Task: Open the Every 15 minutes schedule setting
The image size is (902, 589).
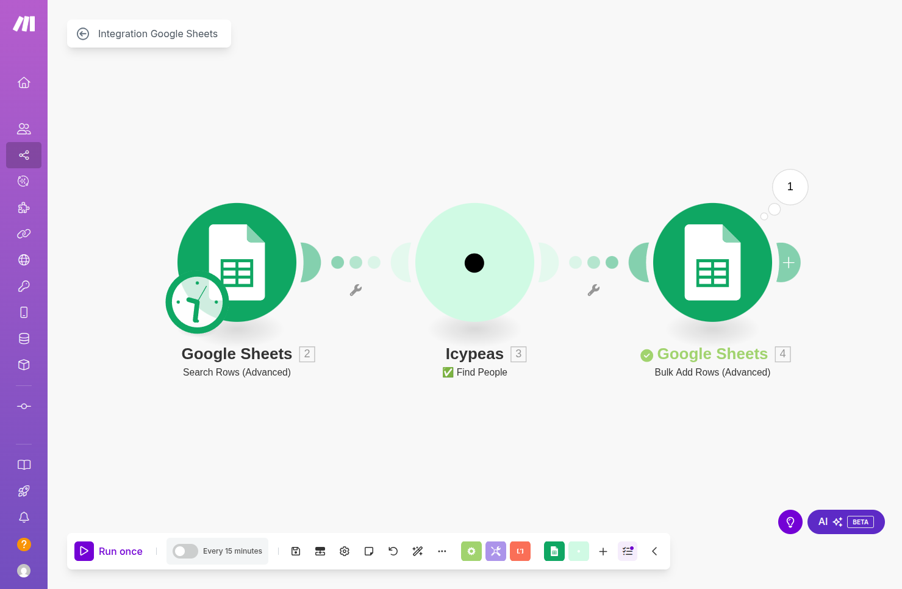Action: (232, 551)
